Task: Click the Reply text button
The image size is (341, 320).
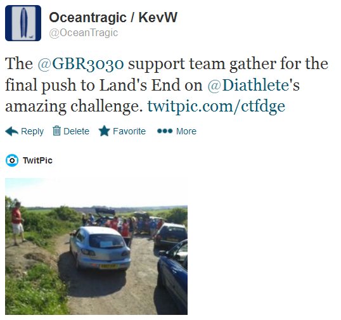Action: point(32,131)
